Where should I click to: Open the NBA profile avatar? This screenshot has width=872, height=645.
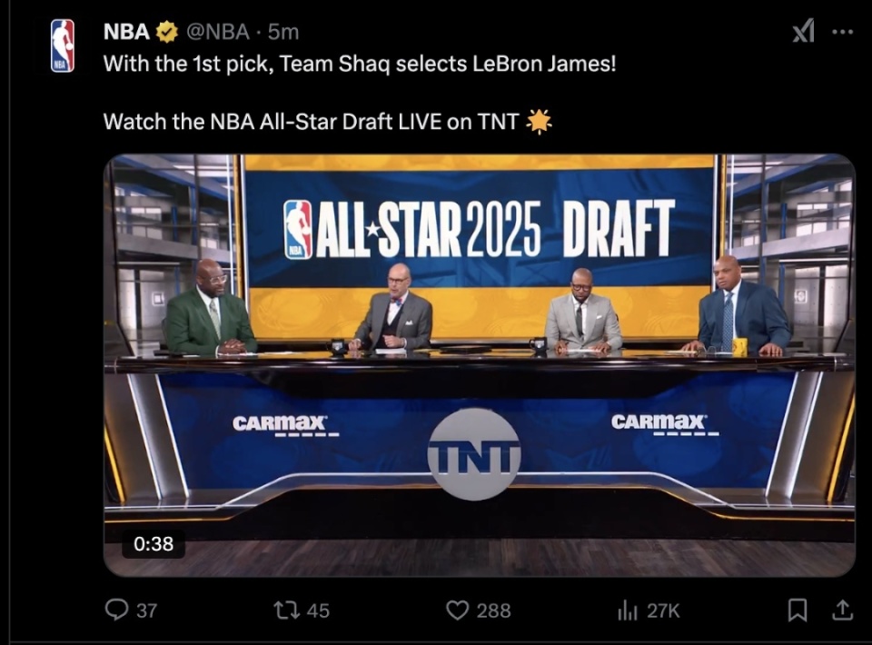click(x=63, y=45)
